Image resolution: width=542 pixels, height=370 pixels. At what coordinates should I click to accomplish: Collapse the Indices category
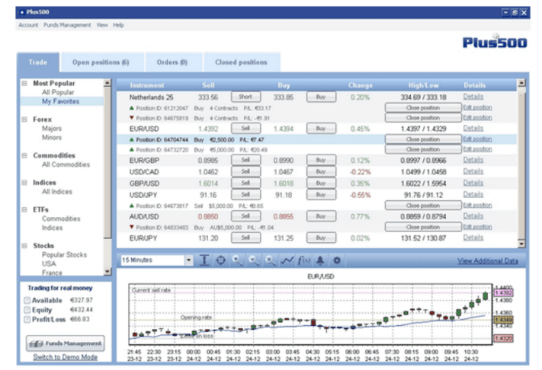point(24,183)
